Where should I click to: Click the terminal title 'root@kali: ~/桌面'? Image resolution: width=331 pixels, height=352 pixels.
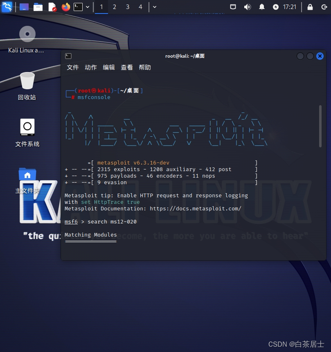185,56
